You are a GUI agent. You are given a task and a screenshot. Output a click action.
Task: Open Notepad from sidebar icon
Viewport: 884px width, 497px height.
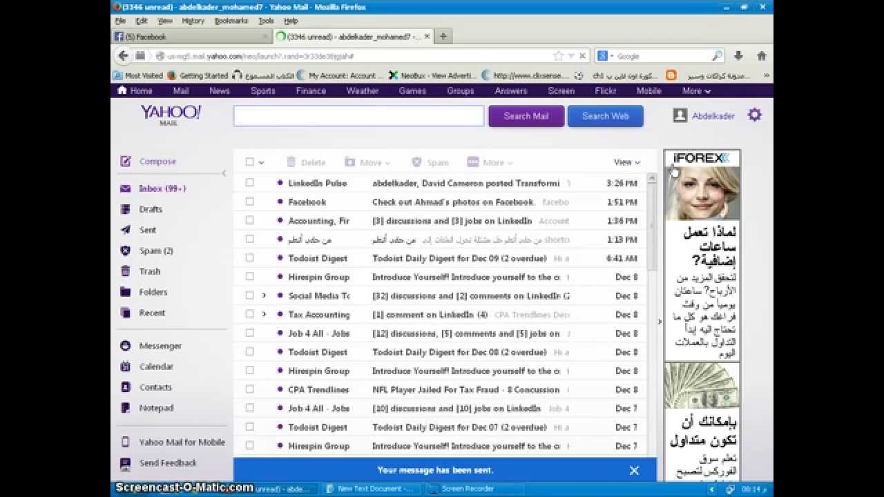126,408
